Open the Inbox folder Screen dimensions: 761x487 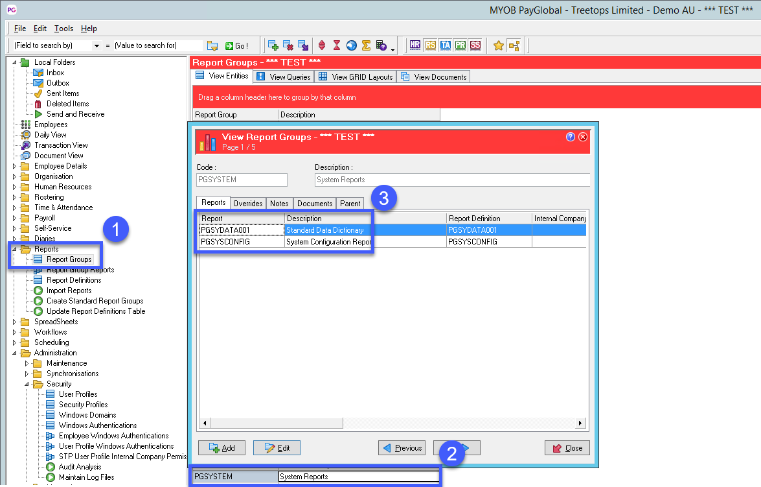click(55, 73)
